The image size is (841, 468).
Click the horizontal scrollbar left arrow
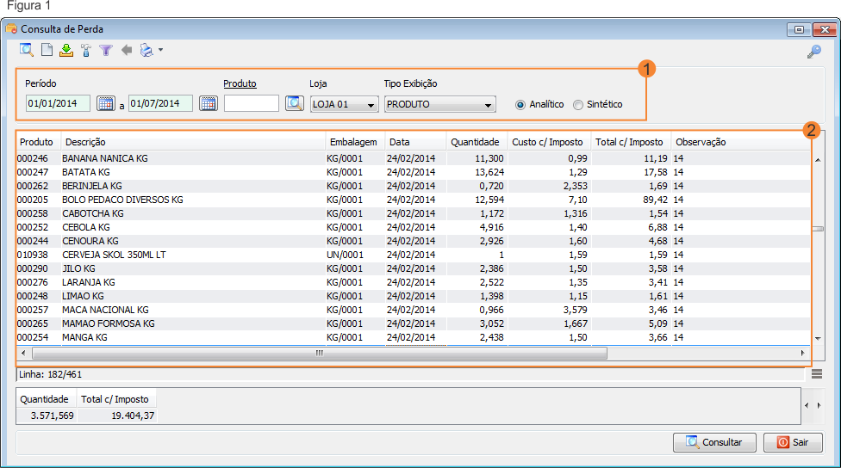(23, 353)
